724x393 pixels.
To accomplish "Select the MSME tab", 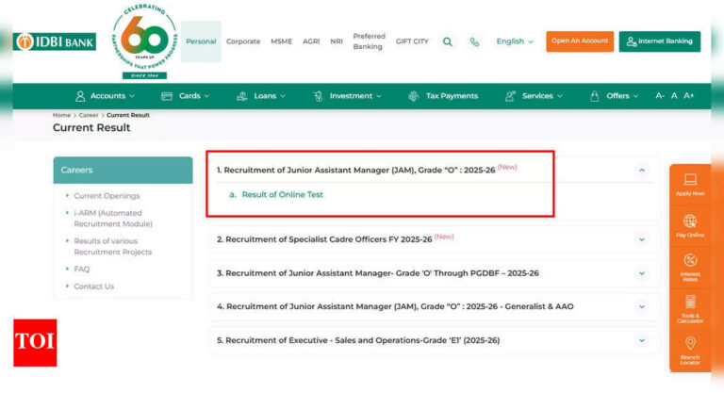I will point(281,41).
